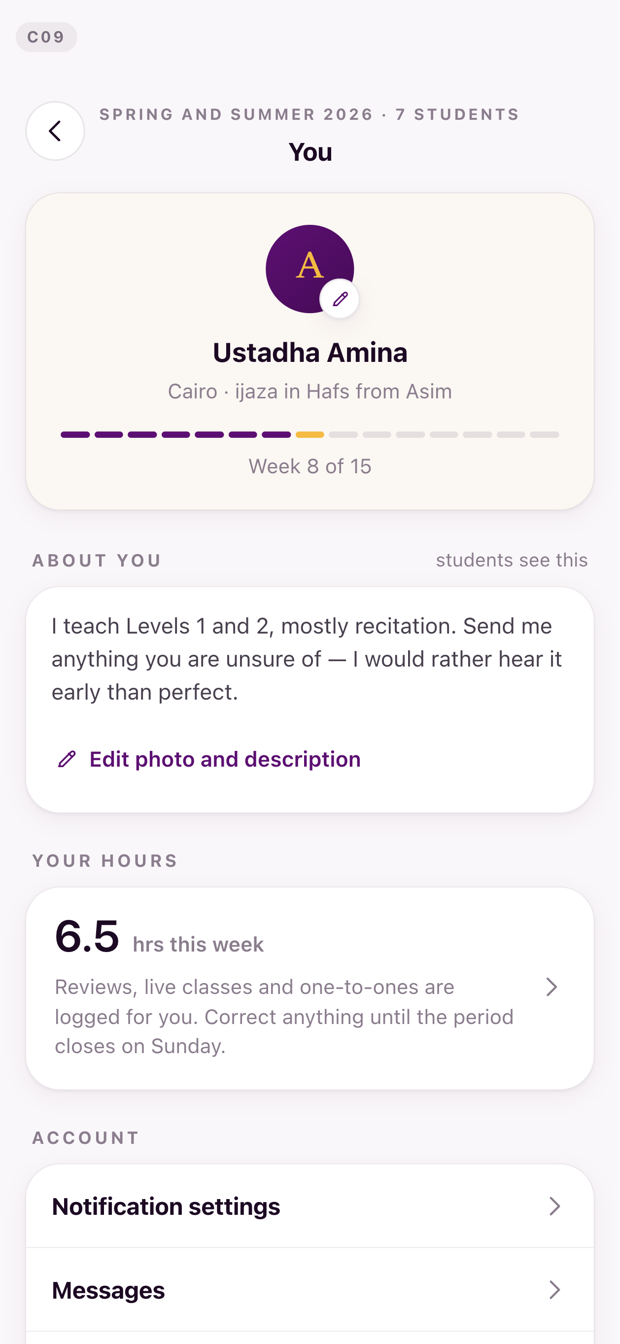Open the 6.5 hrs this week card
Screen dimensions: 620x1344
point(310,988)
